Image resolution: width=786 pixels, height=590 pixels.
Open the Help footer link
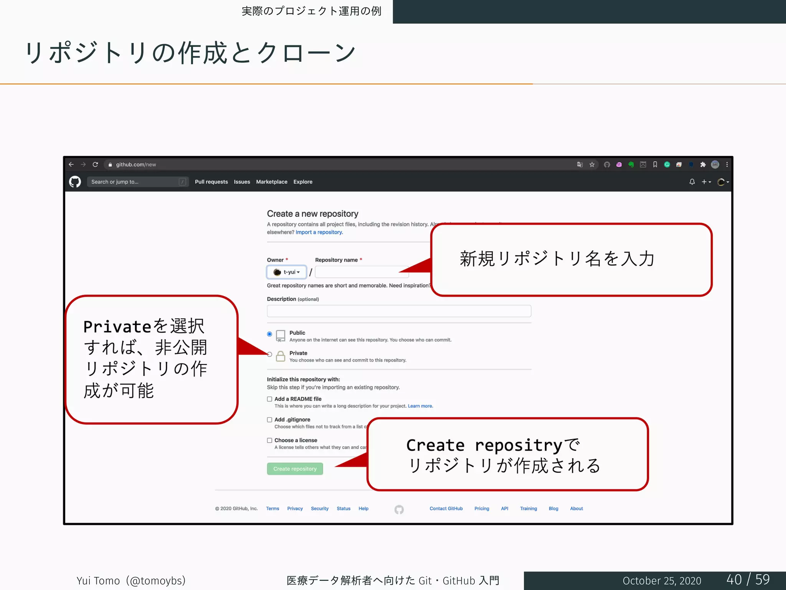363,509
